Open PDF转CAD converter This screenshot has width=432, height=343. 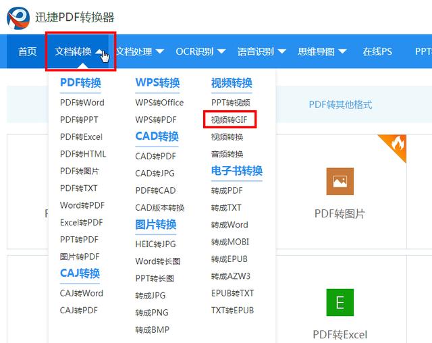pos(155,190)
